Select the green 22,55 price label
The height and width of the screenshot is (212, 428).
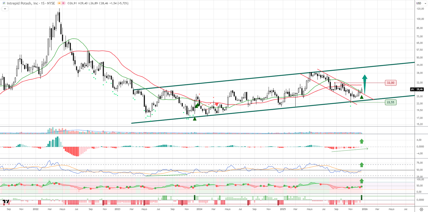391,102
